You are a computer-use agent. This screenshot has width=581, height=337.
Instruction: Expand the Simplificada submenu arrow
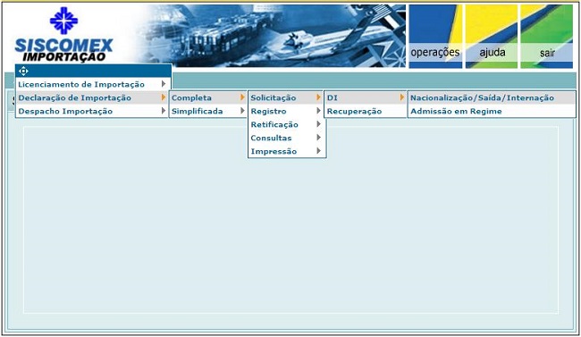click(x=242, y=111)
